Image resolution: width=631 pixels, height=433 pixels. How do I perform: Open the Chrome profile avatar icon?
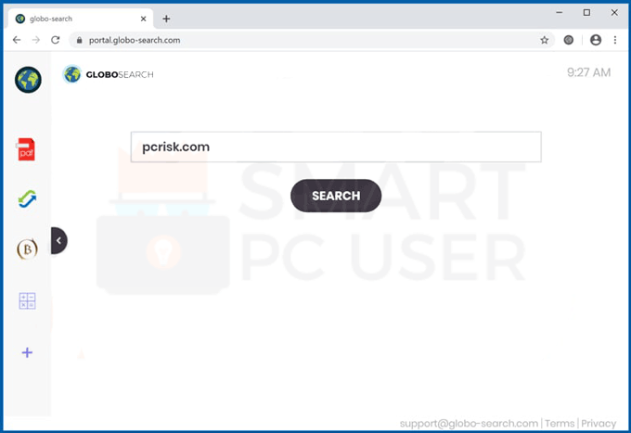[x=596, y=40]
